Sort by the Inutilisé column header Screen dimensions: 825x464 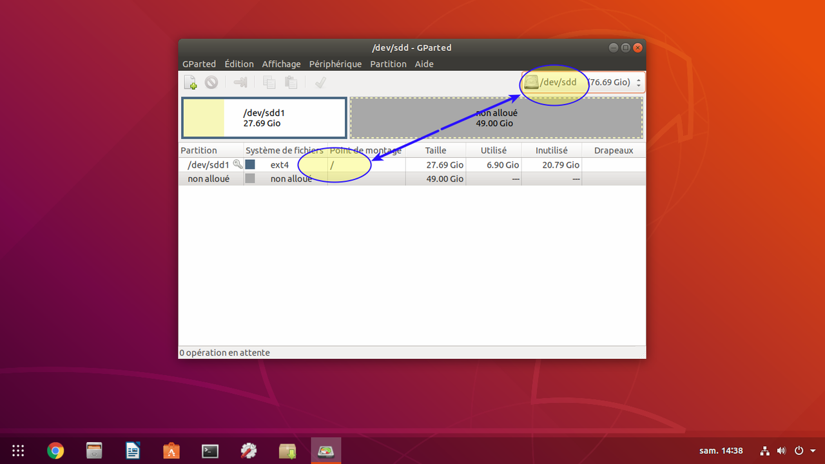pyautogui.click(x=552, y=150)
